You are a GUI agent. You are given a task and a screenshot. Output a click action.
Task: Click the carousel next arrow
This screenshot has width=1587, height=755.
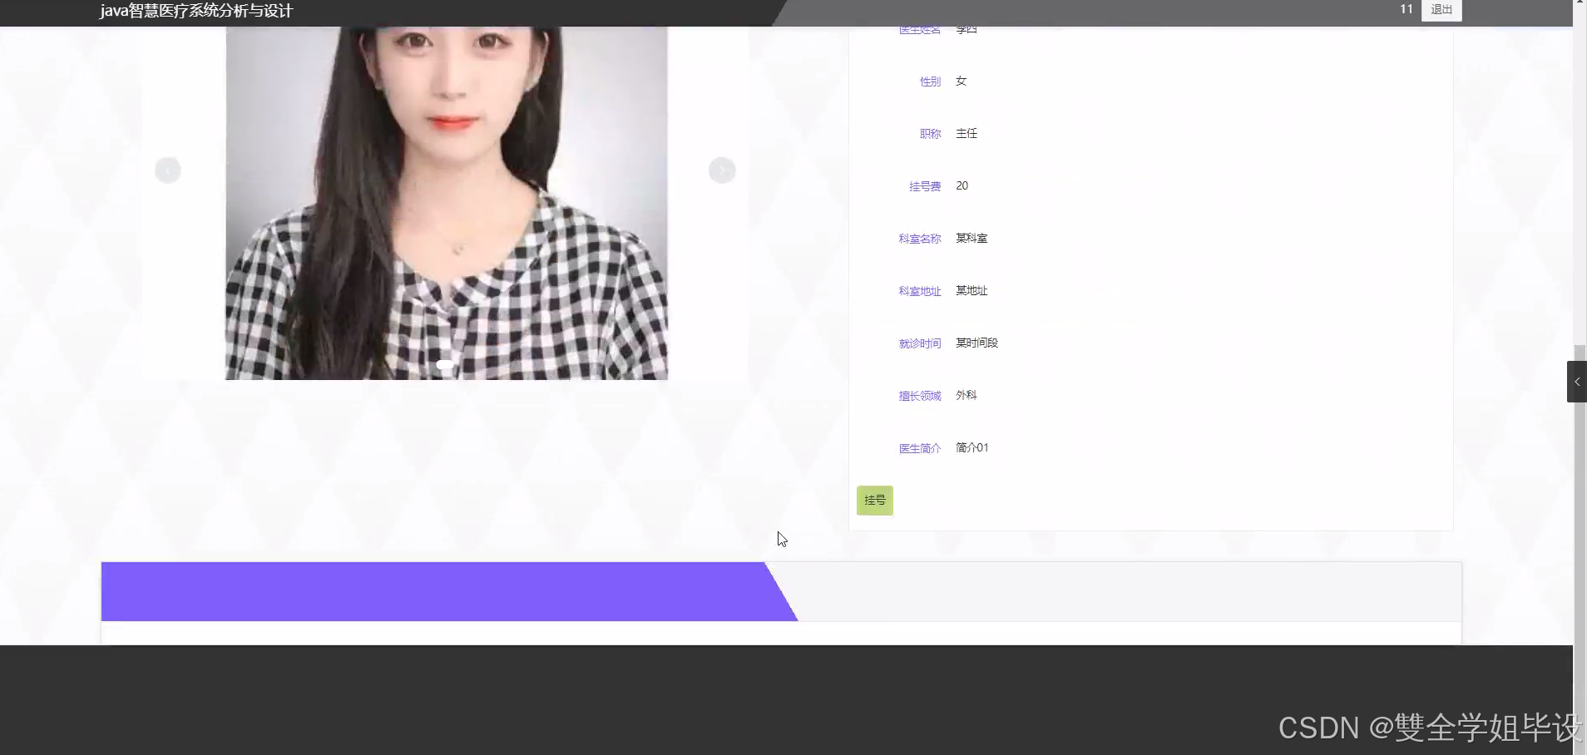(720, 170)
